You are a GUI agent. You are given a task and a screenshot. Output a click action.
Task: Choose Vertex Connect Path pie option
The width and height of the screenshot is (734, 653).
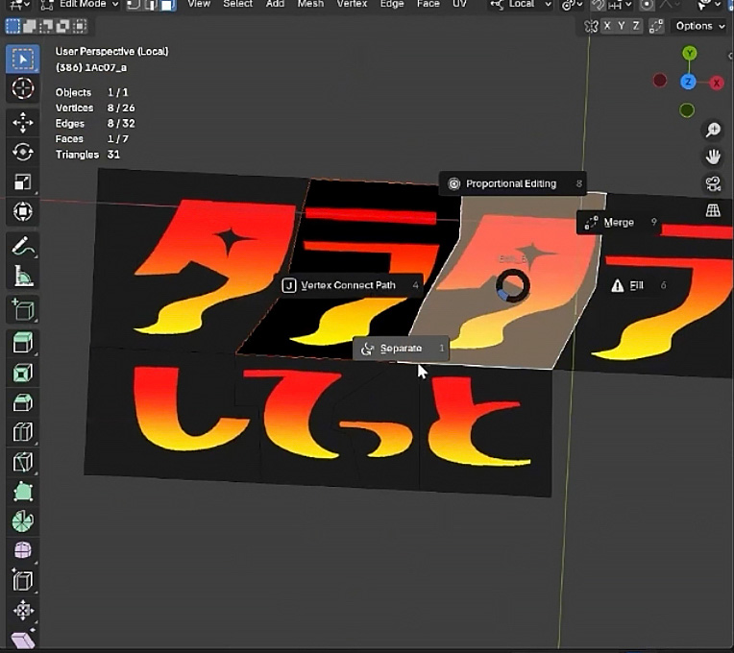click(349, 285)
